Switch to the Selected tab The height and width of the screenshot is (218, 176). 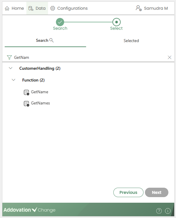(x=131, y=41)
